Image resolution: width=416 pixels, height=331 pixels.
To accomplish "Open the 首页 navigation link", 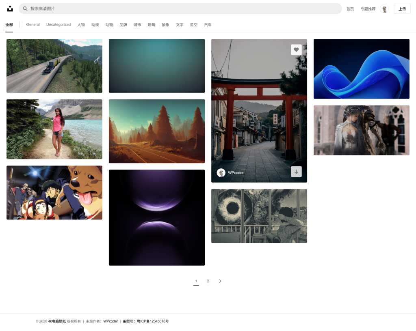I will (x=350, y=9).
